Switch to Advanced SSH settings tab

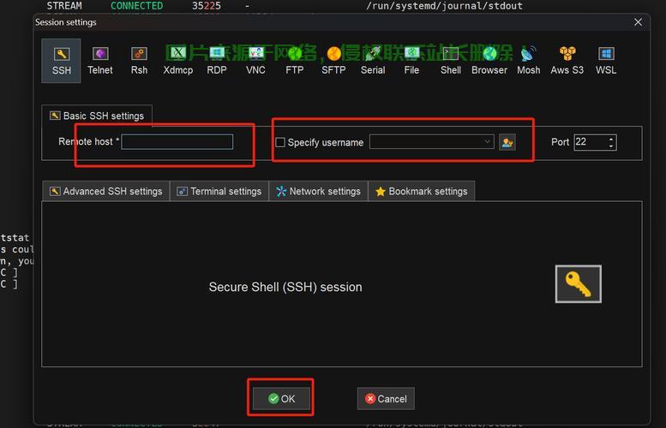105,191
